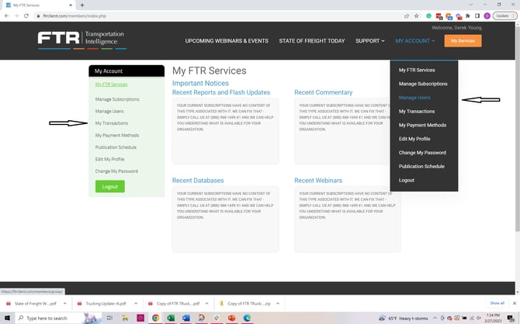The height and width of the screenshot is (324, 520).
Task: Open the notification center icon
Action: [511, 318]
